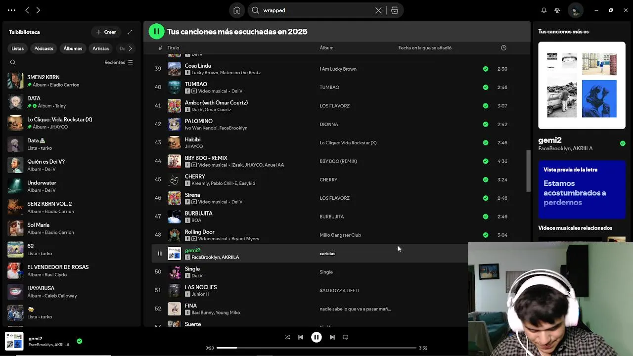Expand the library panel

tap(130, 32)
